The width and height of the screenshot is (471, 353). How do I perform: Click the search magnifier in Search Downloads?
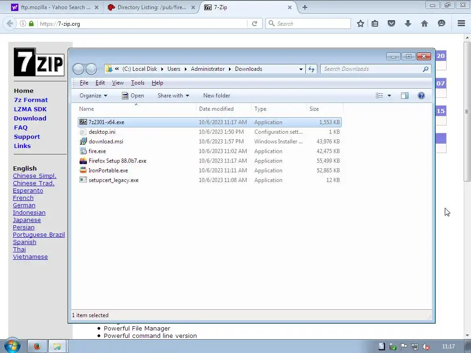[425, 69]
